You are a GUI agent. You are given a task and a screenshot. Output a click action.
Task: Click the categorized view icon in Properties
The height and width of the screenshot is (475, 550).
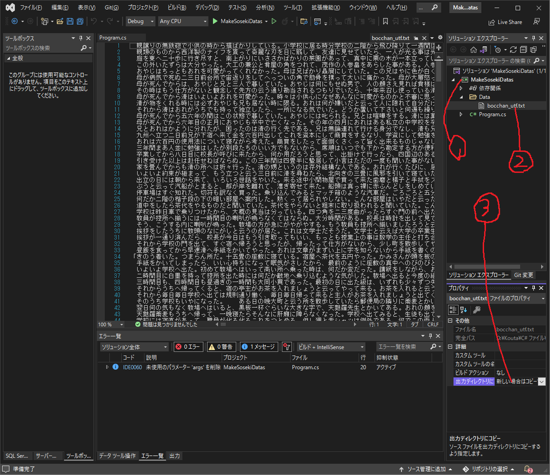click(x=454, y=310)
